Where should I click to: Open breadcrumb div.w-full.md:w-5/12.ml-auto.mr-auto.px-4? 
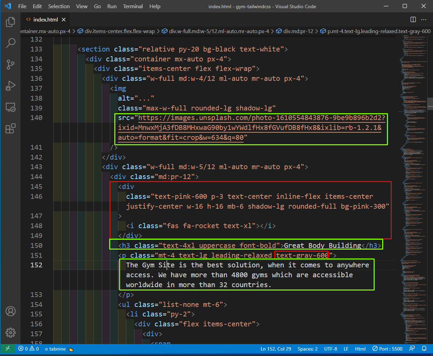(215, 31)
